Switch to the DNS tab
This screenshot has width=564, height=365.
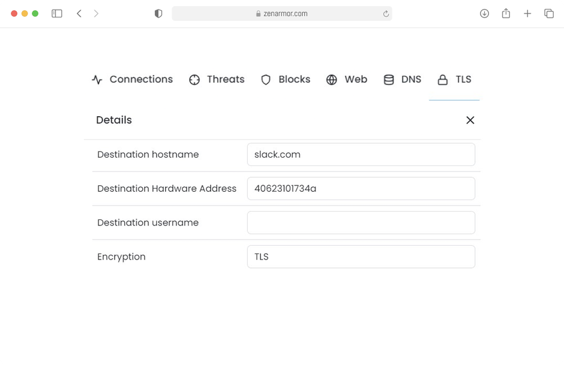[402, 79]
